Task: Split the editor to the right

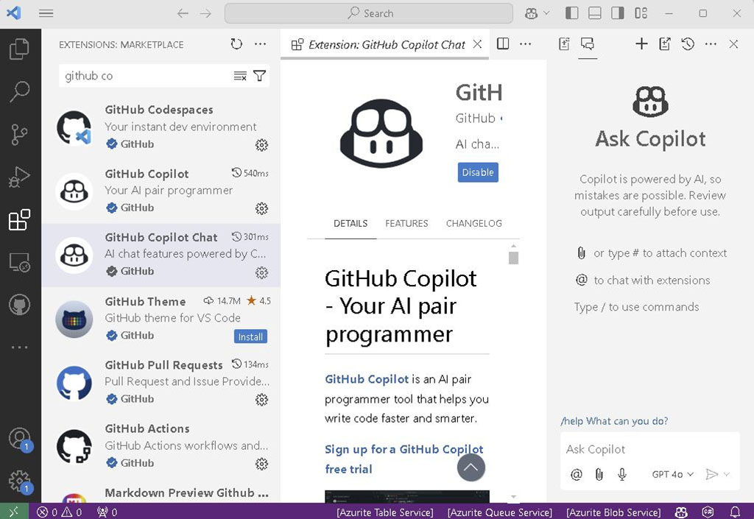Action: [503, 44]
